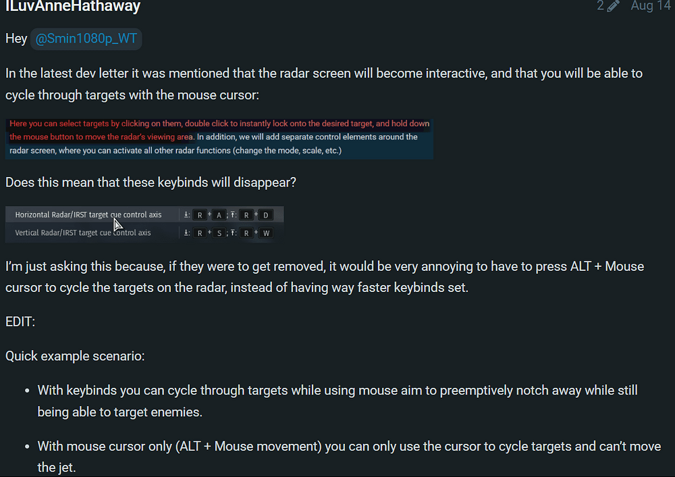
Task: Click the bullet starting "With keybinds you can"
Action: click(x=337, y=401)
